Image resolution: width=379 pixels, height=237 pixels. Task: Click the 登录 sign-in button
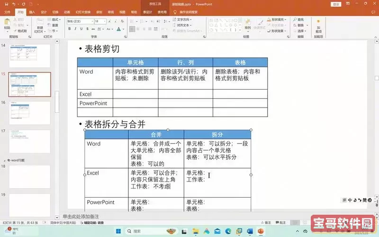[336, 4]
